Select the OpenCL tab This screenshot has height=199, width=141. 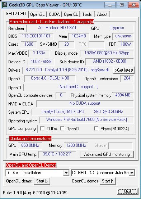point(71,14)
